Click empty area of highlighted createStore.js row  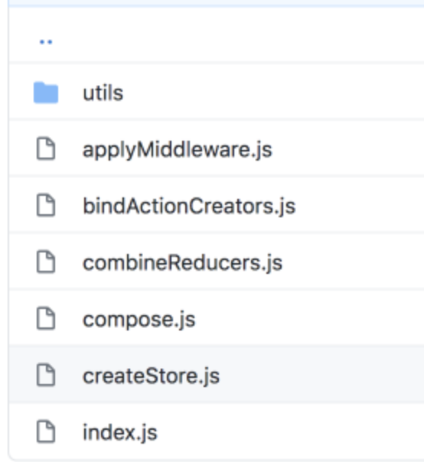click(321, 375)
